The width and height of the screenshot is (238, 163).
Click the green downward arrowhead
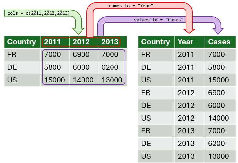click(x=78, y=31)
